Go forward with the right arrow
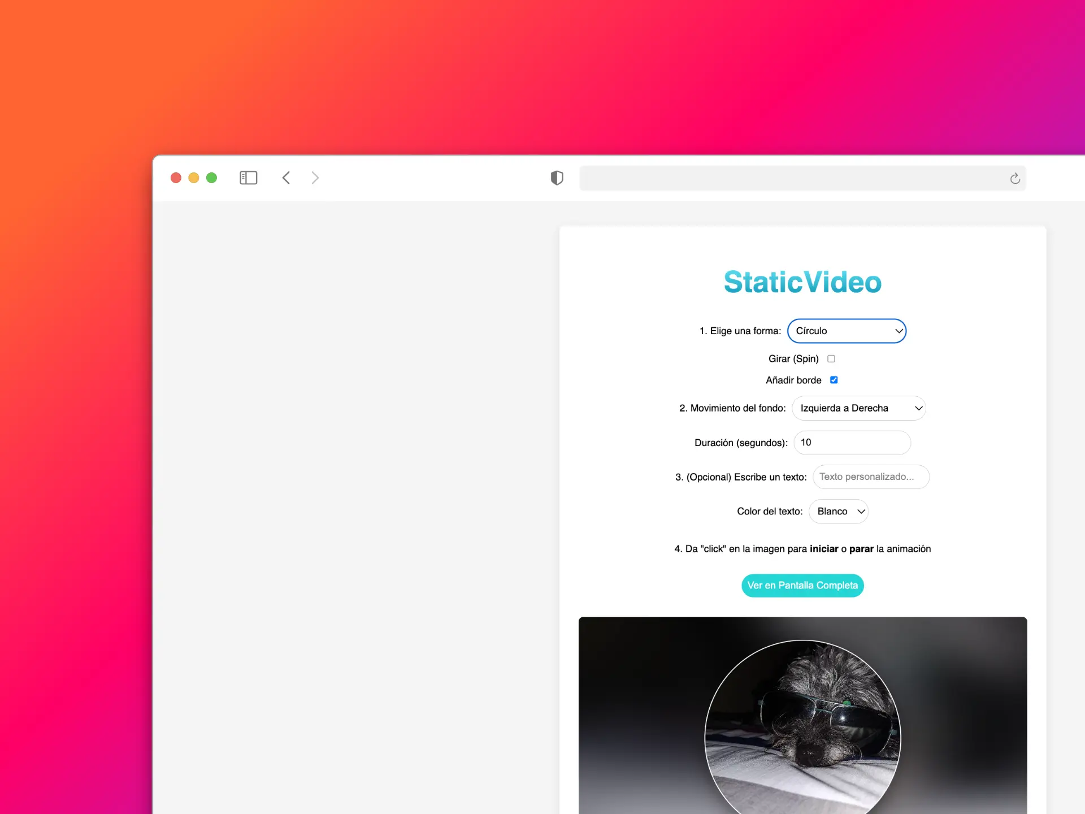The height and width of the screenshot is (814, 1085). [x=315, y=177]
